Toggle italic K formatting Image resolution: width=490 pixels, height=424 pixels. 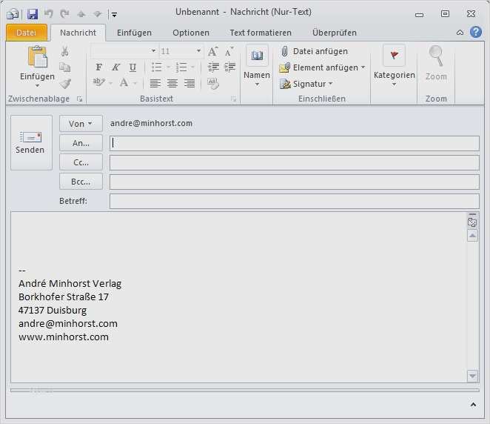[116, 67]
